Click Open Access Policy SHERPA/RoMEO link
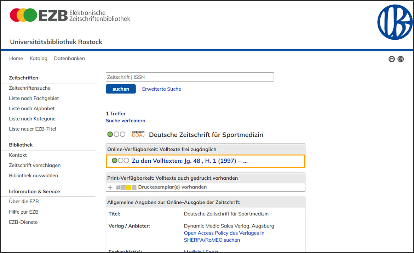 224,236
